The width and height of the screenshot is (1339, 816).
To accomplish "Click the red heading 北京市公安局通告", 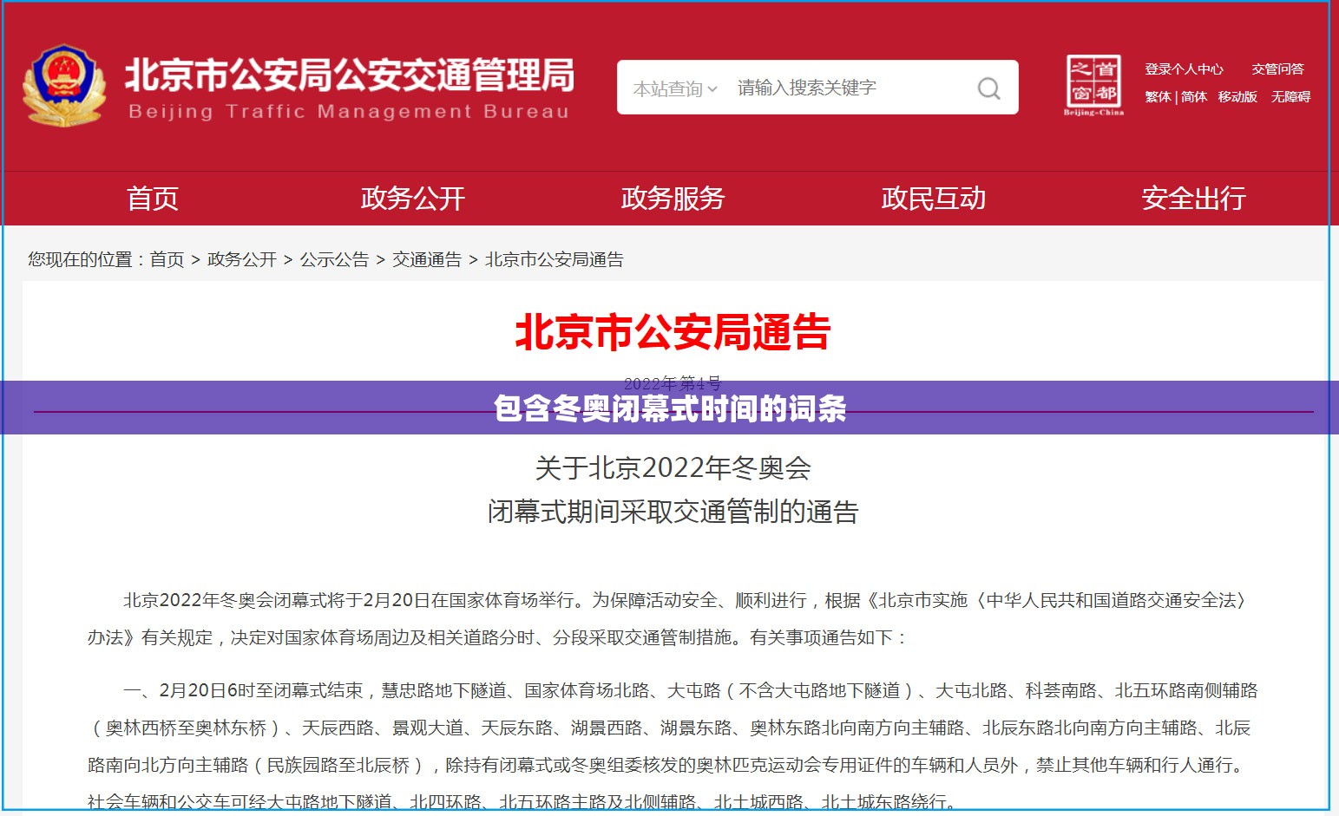I will tap(673, 332).
